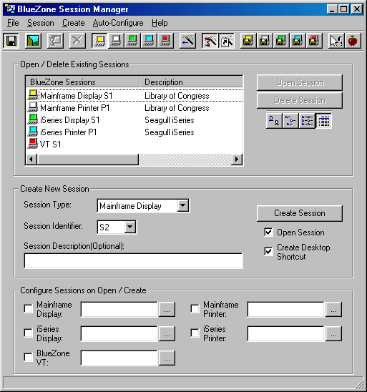
Task: Click the greyed-out window arrow toolbar icon
Action: click(55, 41)
